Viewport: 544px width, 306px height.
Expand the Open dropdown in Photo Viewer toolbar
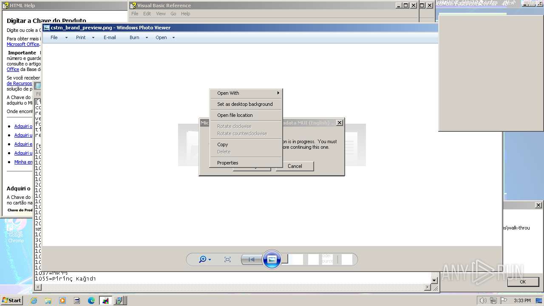[173, 37]
